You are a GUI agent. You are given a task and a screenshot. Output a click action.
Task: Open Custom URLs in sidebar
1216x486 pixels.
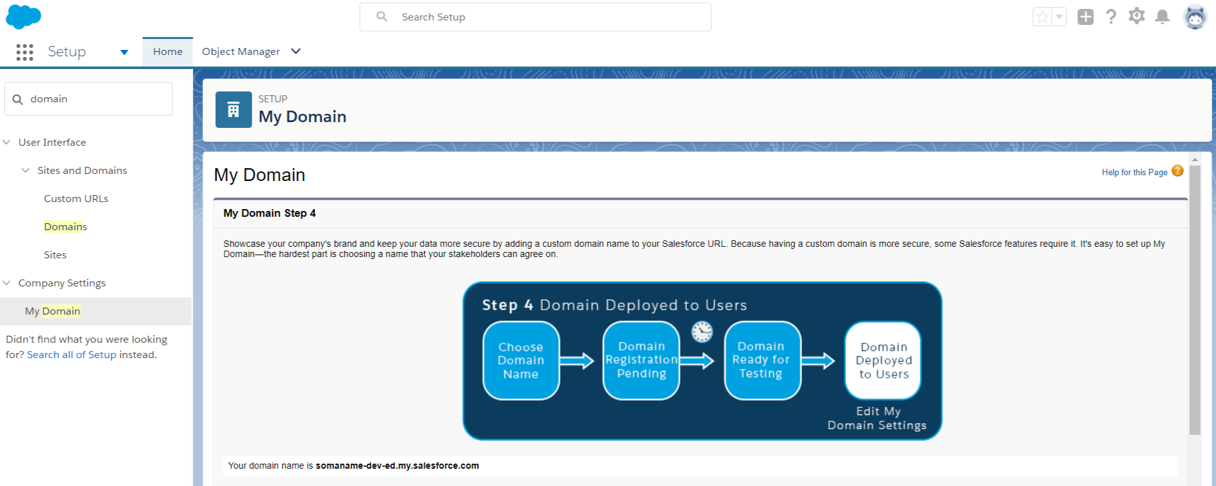(x=76, y=199)
